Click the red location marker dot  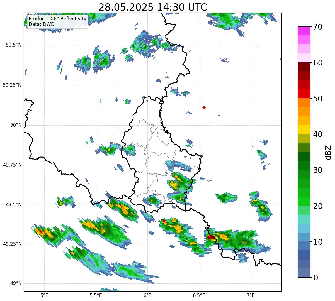click(204, 107)
